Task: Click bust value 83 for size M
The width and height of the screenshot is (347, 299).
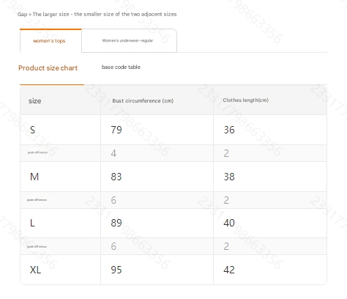Action: 116,177
